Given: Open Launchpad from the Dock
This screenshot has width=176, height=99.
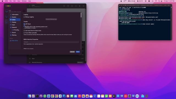Looking at the screenshot, I should pos(33,96).
